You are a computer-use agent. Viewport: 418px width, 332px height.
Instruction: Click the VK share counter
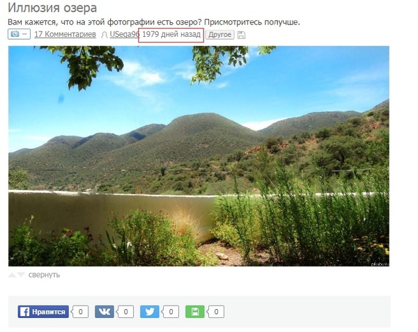coord(125,312)
